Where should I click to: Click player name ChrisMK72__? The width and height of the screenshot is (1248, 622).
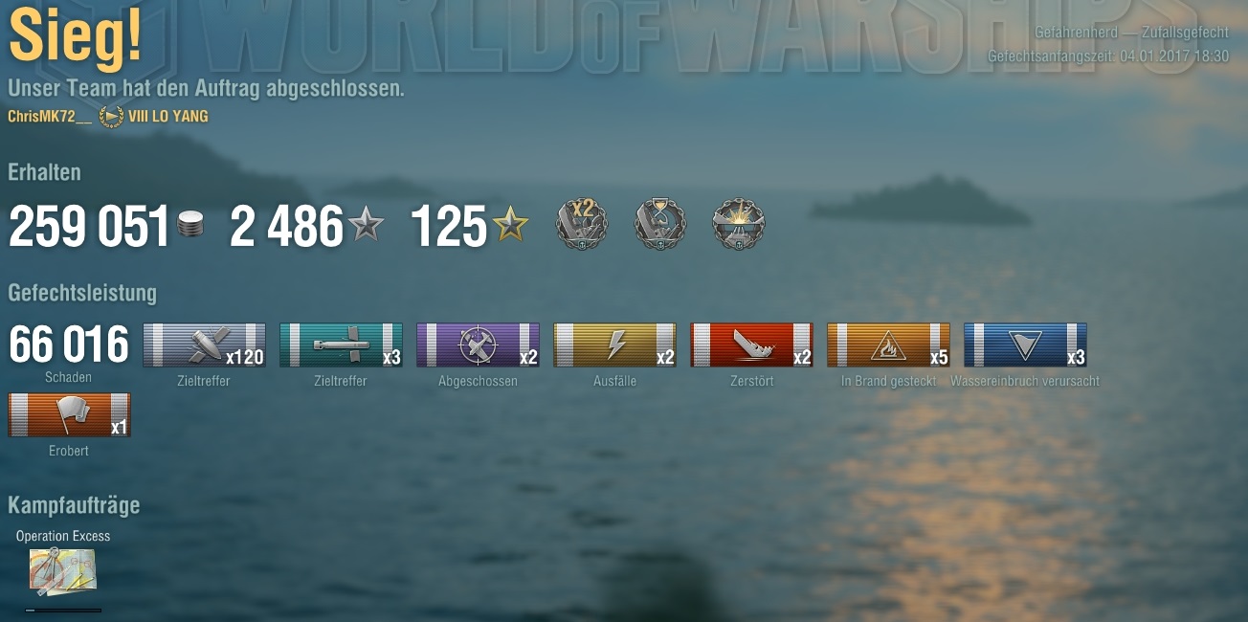click(50, 117)
